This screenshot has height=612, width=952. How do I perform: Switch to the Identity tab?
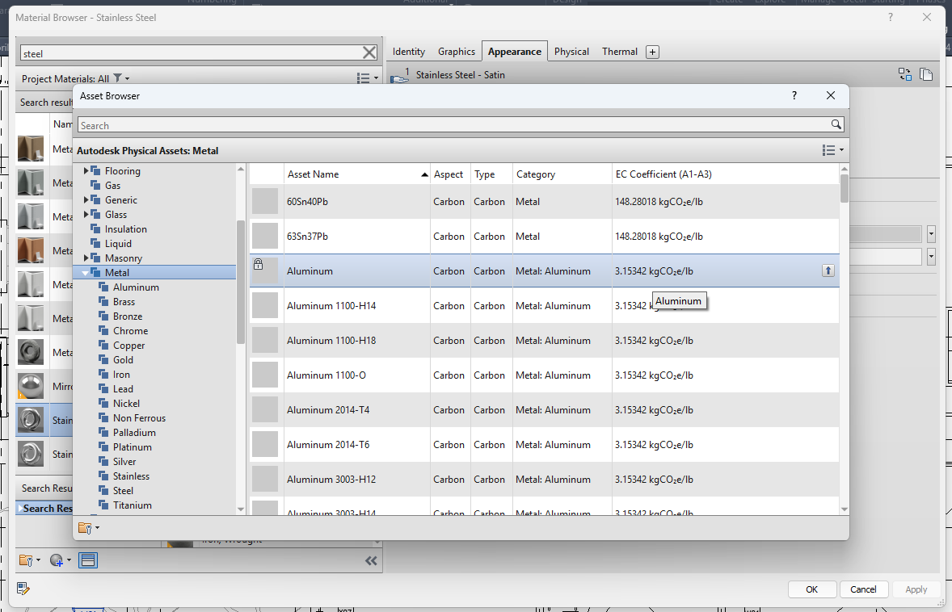click(x=408, y=51)
